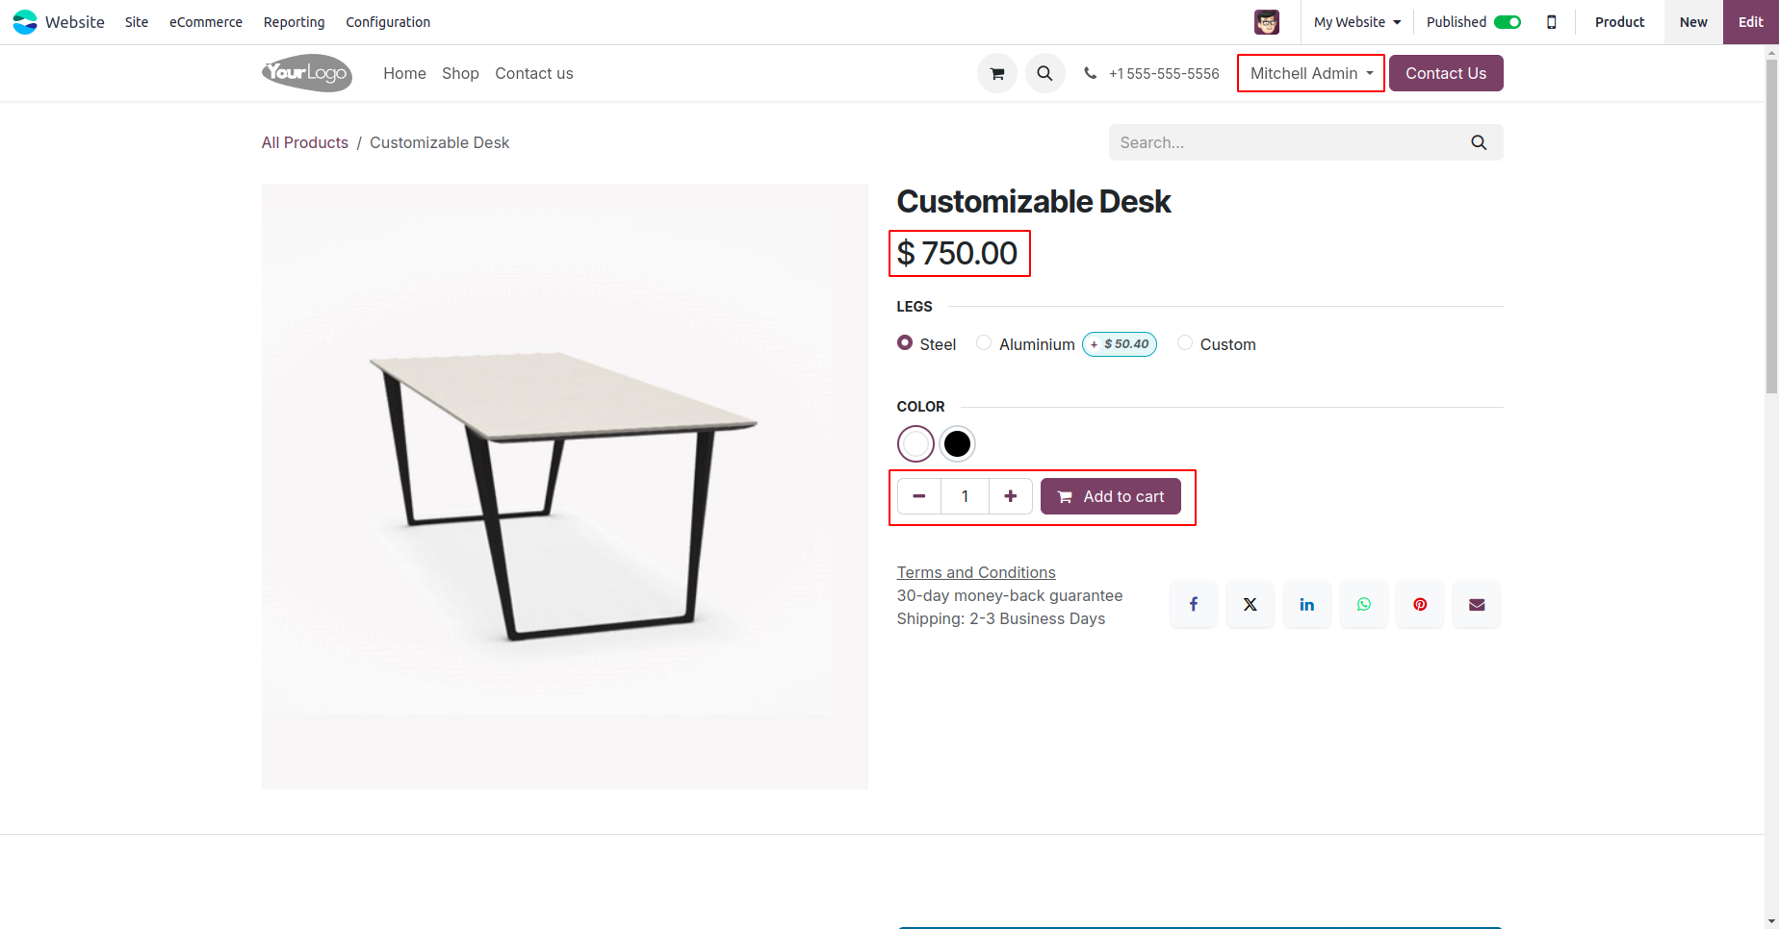Toggle the Published switch
This screenshot has width=1779, height=929.
[1508, 22]
